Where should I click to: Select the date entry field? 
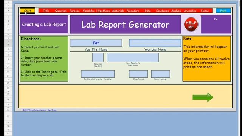tap(98, 74)
